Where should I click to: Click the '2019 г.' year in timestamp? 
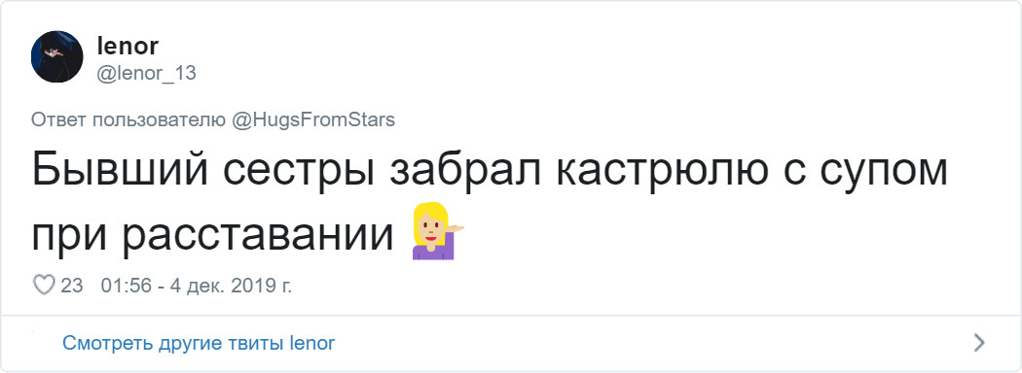(266, 286)
